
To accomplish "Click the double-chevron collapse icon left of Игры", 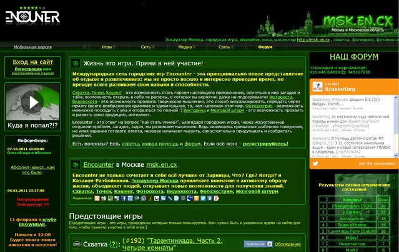I will pos(84,47).
